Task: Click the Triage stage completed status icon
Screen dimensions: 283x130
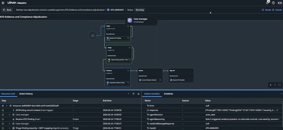Action: tap(130, 48)
